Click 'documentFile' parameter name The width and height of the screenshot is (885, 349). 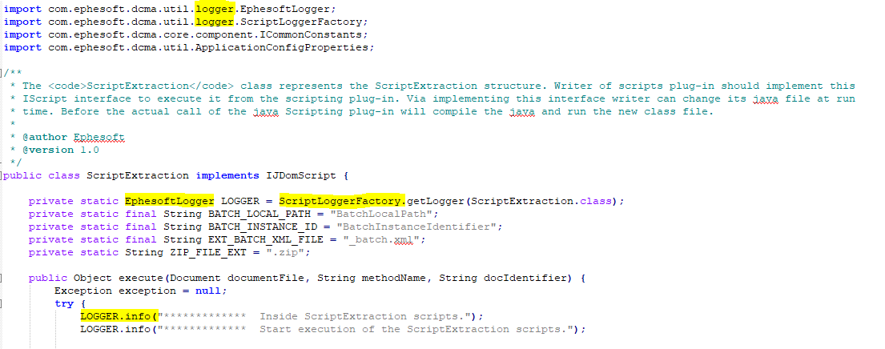pos(266,278)
